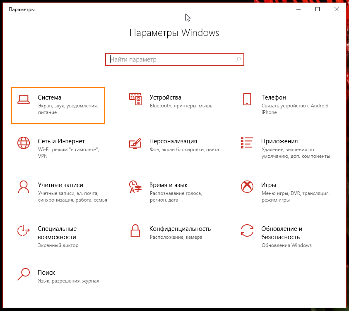Minimize the Параметры window
Viewport: 349px width, 311px height.
coord(298,9)
